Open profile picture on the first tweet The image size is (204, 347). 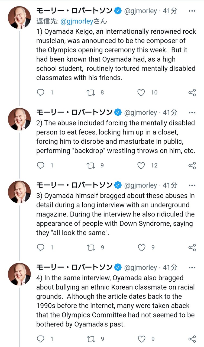click(x=19, y=17)
